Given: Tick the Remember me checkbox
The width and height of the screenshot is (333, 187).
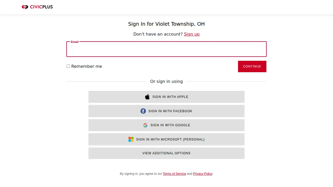Looking at the screenshot, I should click(68, 66).
